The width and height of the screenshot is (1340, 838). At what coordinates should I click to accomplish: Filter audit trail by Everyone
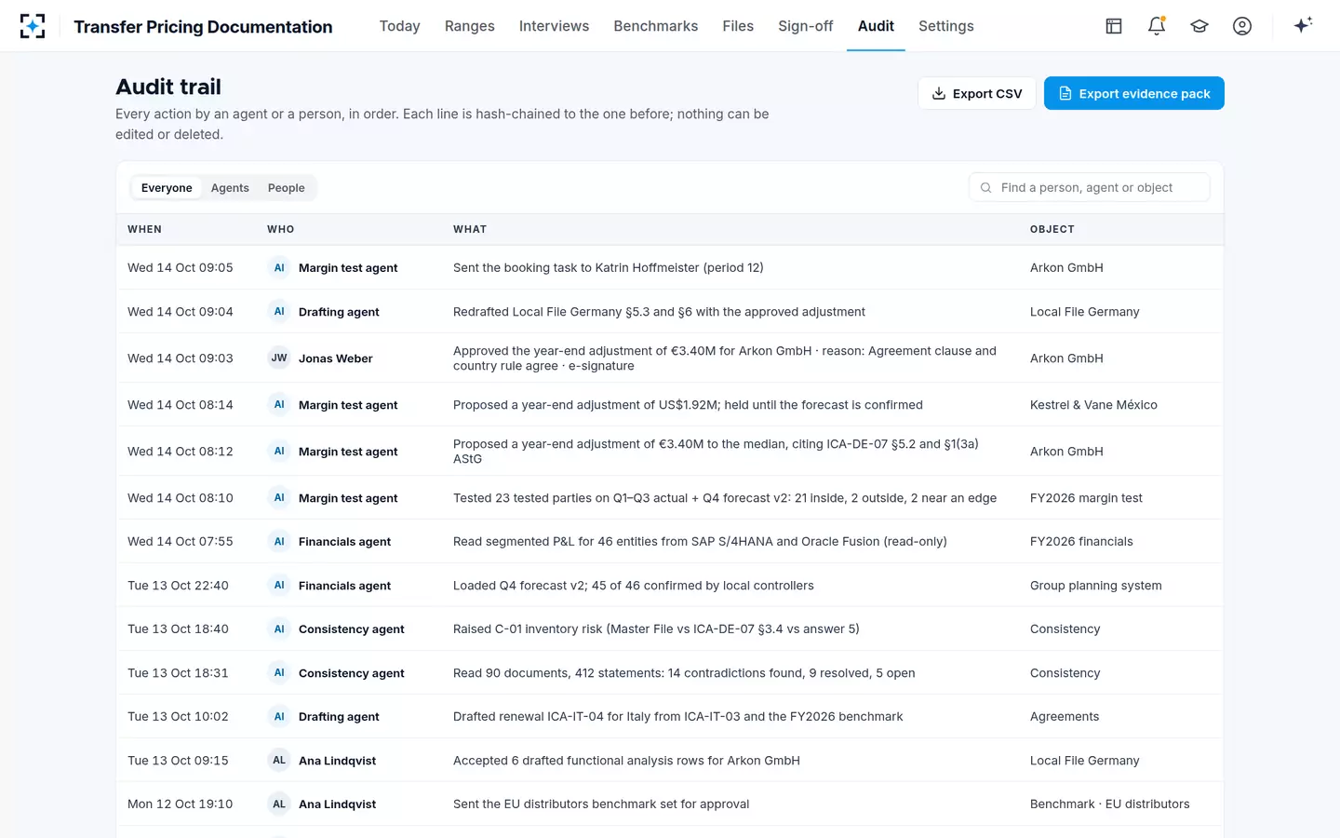(167, 187)
